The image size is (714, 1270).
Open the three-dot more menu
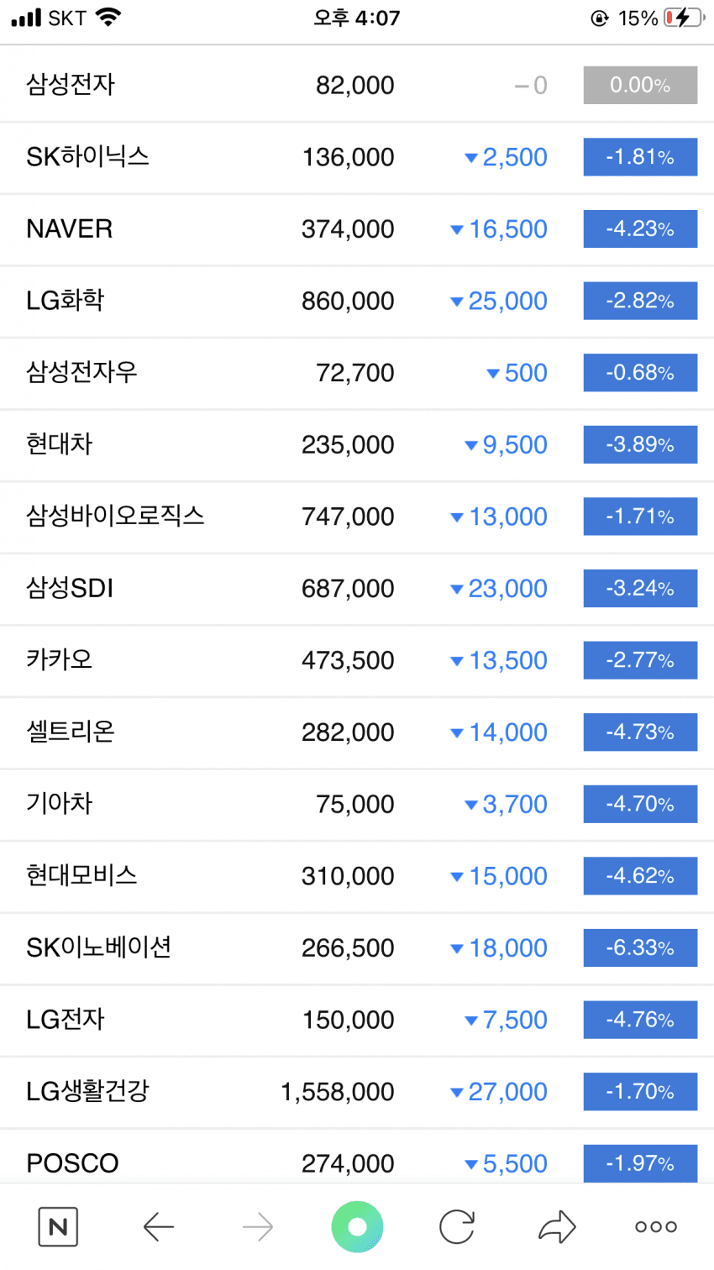[656, 1227]
